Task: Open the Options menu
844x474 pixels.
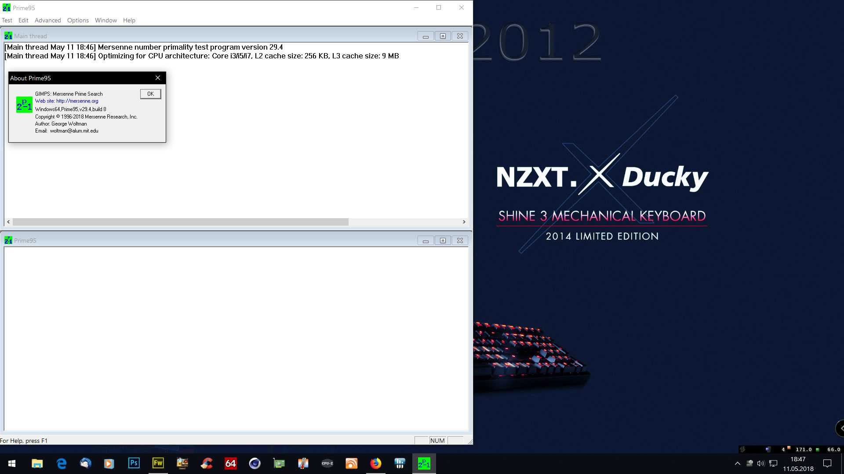Action: tap(78, 20)
